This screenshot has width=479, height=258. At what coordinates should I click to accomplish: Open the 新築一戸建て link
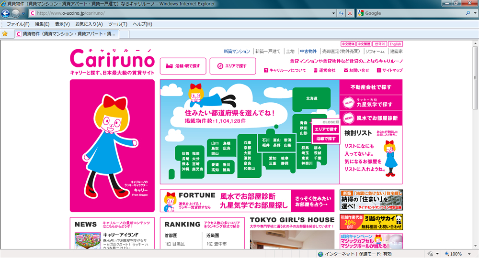268,52
